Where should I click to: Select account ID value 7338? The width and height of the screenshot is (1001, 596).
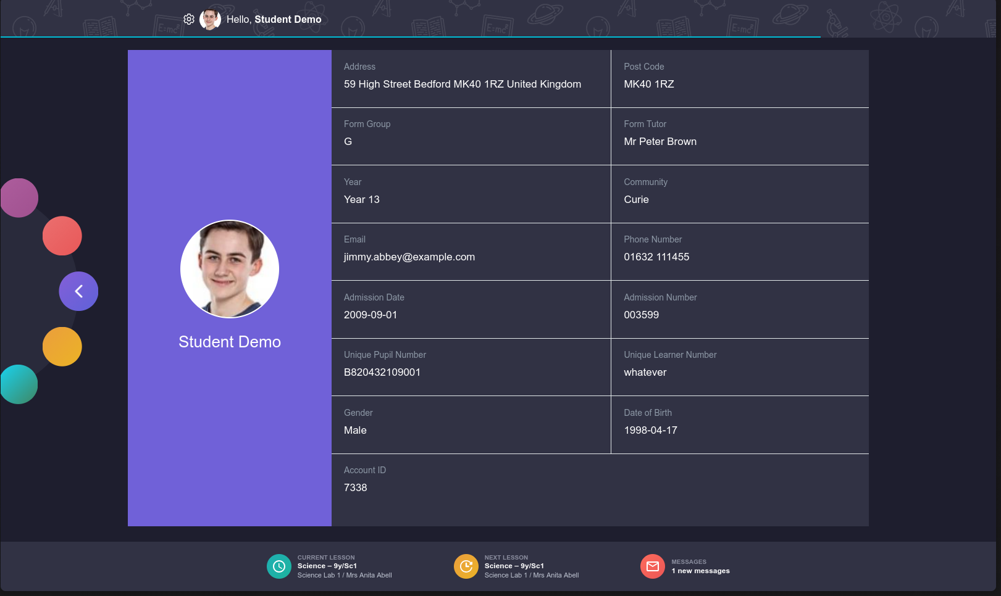pos(356,487)
